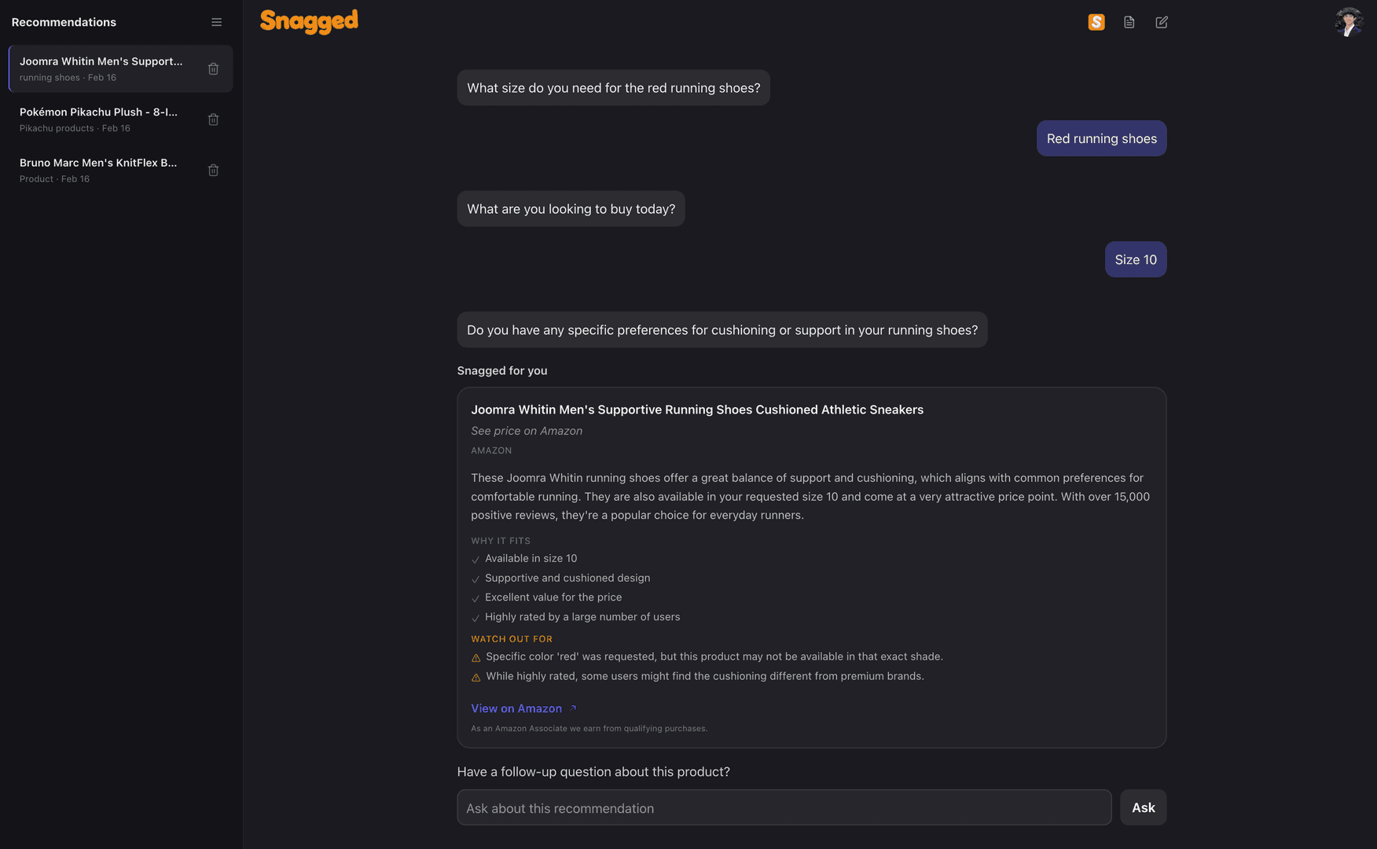Image resolution: width=1377 pixels, height=849 pixels.
Task: Switch to the Bruno Marc product chat
Action: (102, 170)
